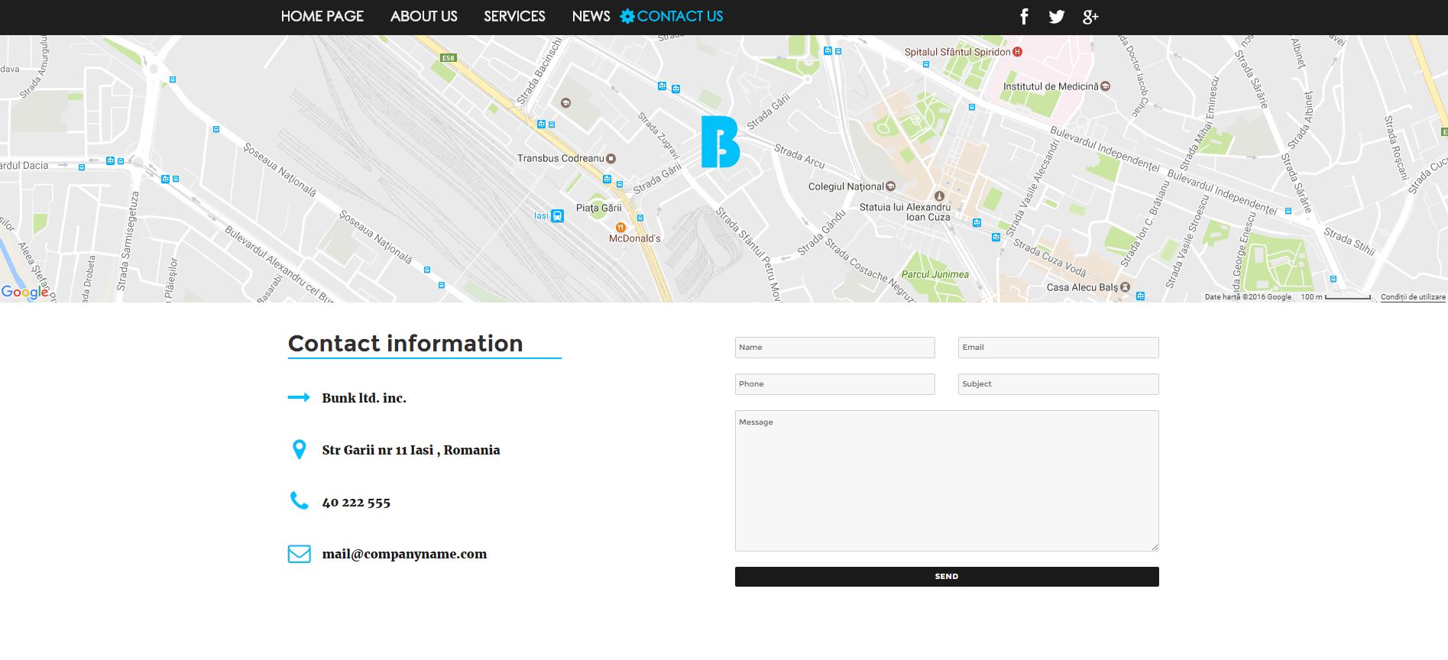This screenshot has height=660, width=1448.
Task: Click the blue arrow icon next to Bunk ltd. inc.
Action: tap(299, 397)
